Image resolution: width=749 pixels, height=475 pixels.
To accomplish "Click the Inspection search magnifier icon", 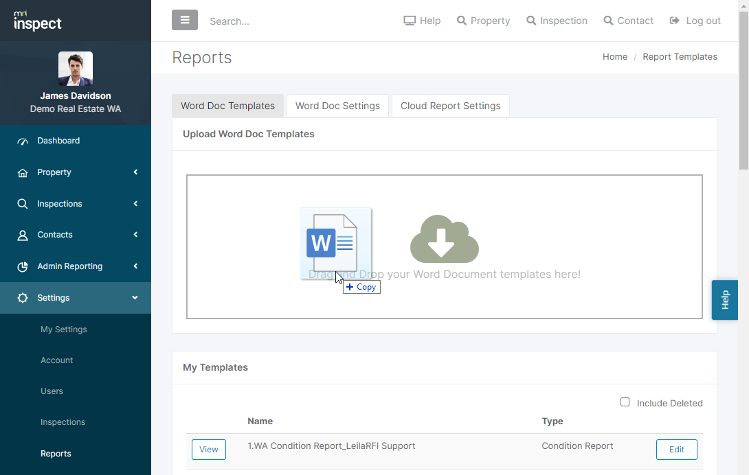I will pyautogui.click(x=531, y=21).
